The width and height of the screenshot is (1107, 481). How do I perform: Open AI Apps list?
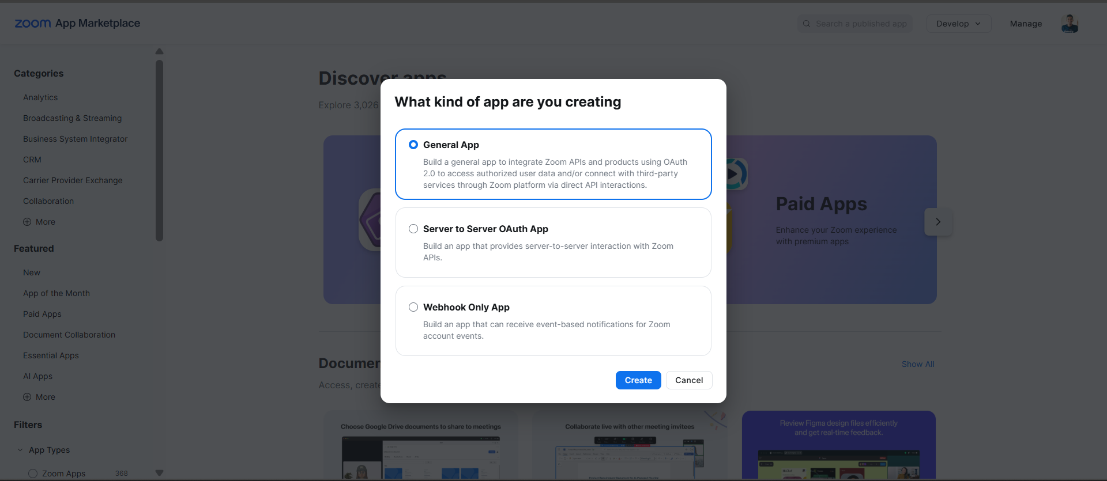[37, 376]
